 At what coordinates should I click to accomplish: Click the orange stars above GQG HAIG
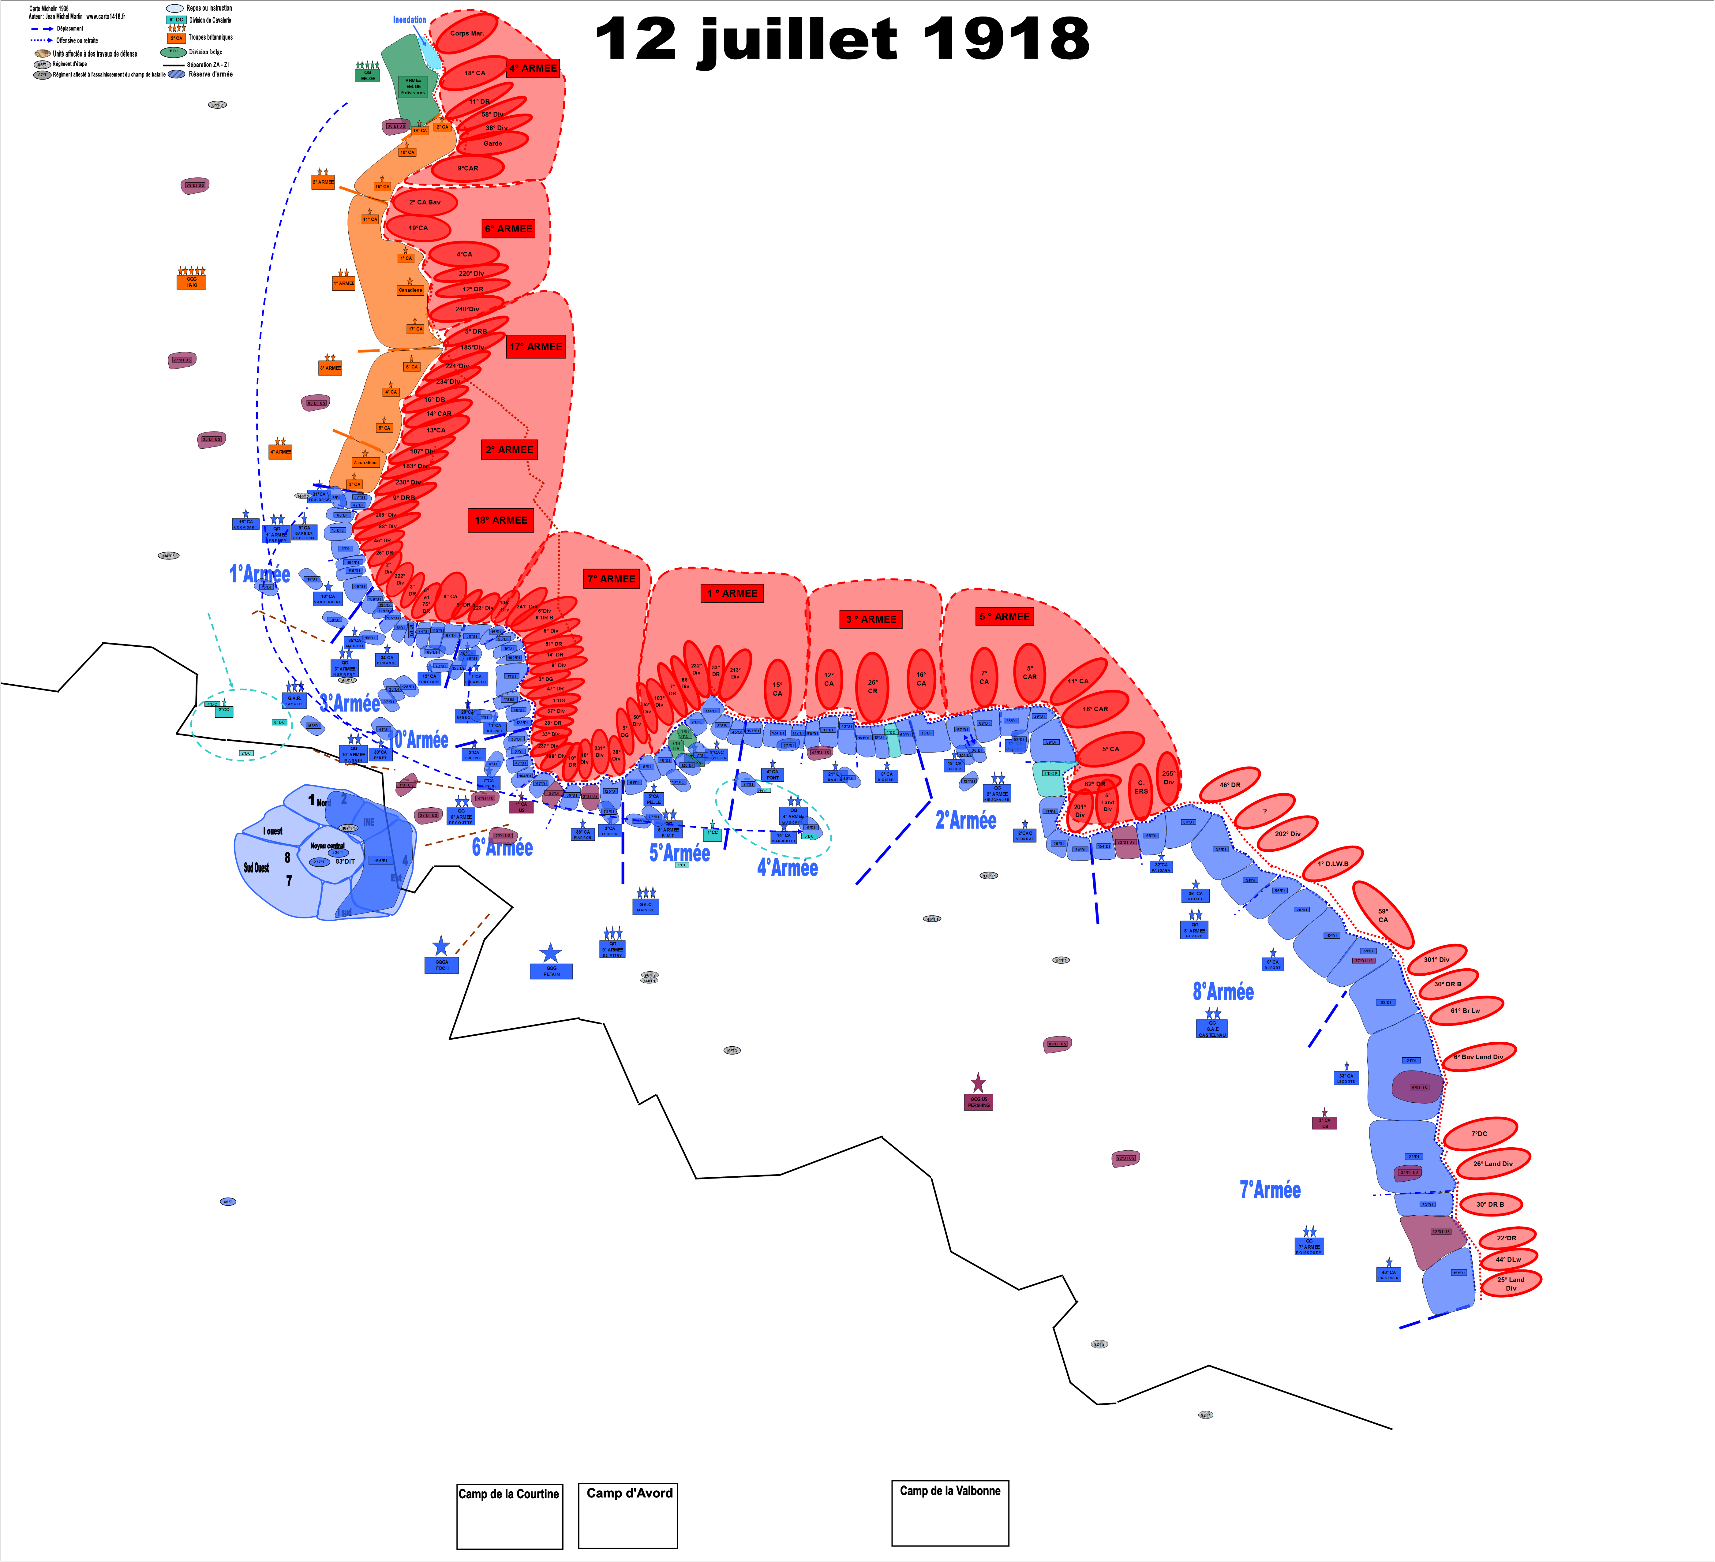191,271
